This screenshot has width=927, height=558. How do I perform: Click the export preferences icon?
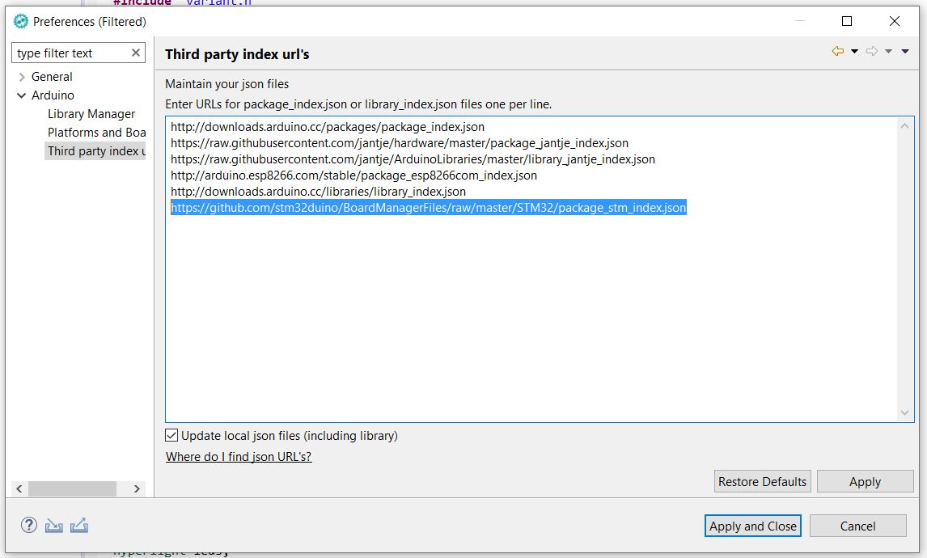pyautogui.click(x=79, y=525)
